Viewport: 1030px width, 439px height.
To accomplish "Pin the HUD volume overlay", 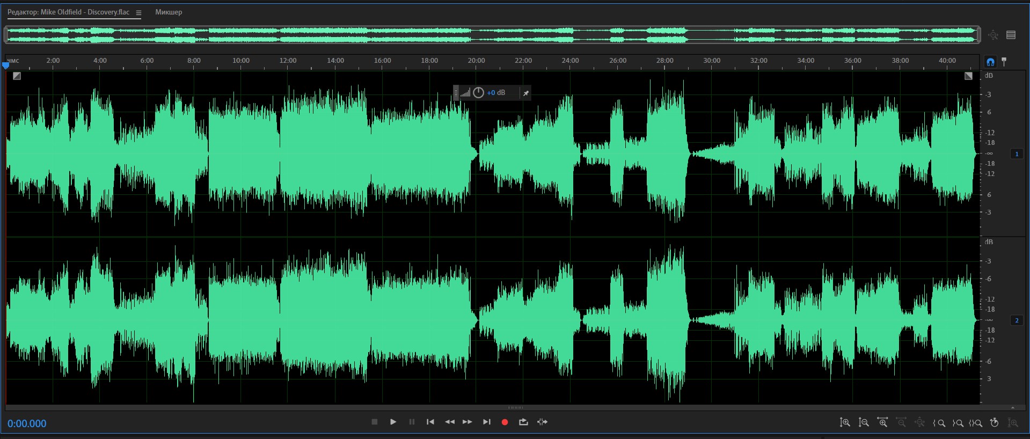I will (526, 93).
